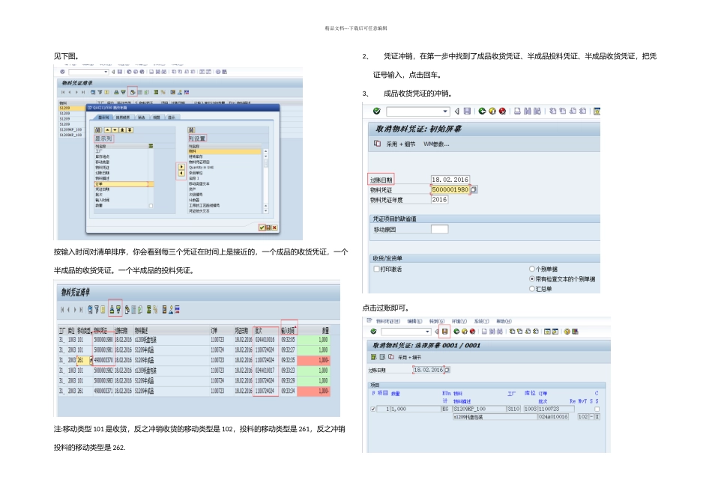Click material document field 5000001980
This screenshot has height=503, width=712.
coord(450,189)
